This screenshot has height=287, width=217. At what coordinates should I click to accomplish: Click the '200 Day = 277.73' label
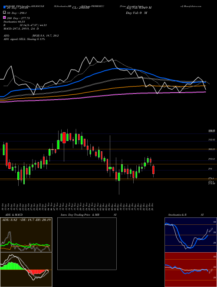point(19,18)
